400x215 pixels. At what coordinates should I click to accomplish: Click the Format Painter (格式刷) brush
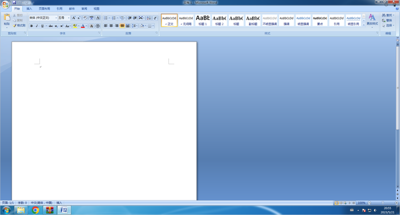19,26
